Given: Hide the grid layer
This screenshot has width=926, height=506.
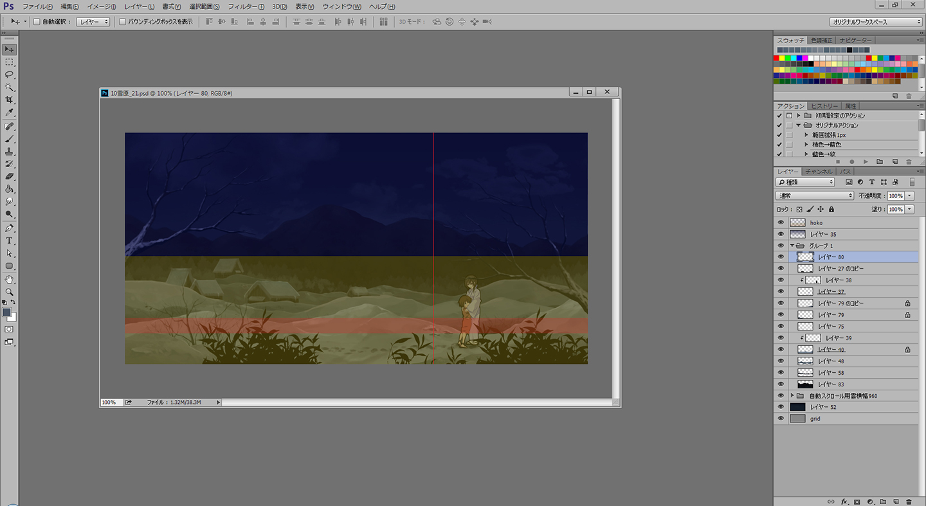Looking at the screenshot, I should pyautogui.click(x=781, y=419).
